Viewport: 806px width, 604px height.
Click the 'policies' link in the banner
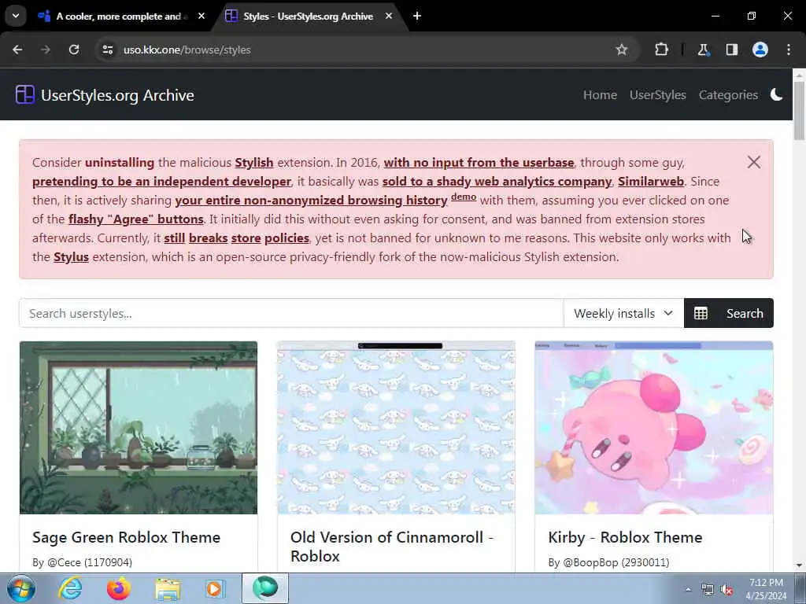(x=287, y=238)
